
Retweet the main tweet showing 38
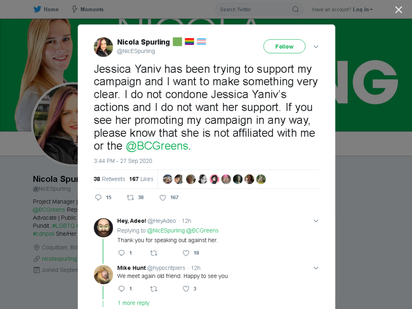point(130,197)
